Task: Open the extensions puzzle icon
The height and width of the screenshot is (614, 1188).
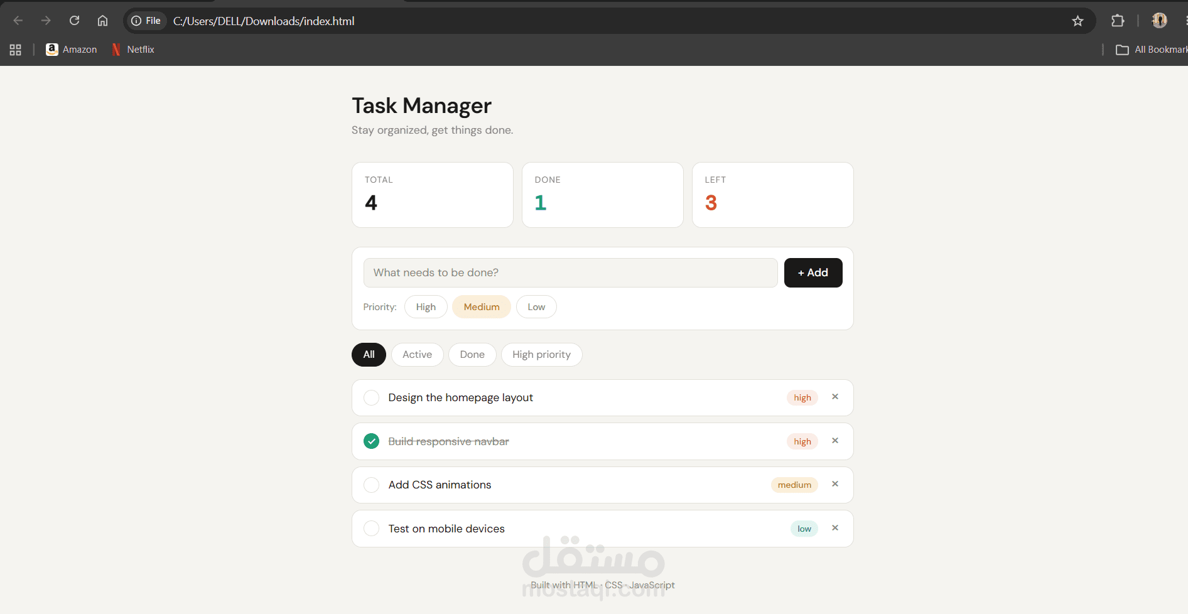Action: tap(1118, 21)
